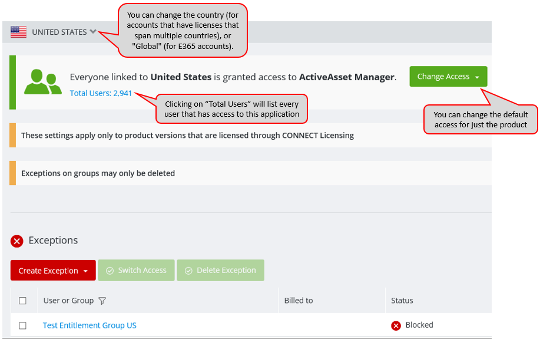Click the United States flag icon
The image size is (540, 339).
19,32
